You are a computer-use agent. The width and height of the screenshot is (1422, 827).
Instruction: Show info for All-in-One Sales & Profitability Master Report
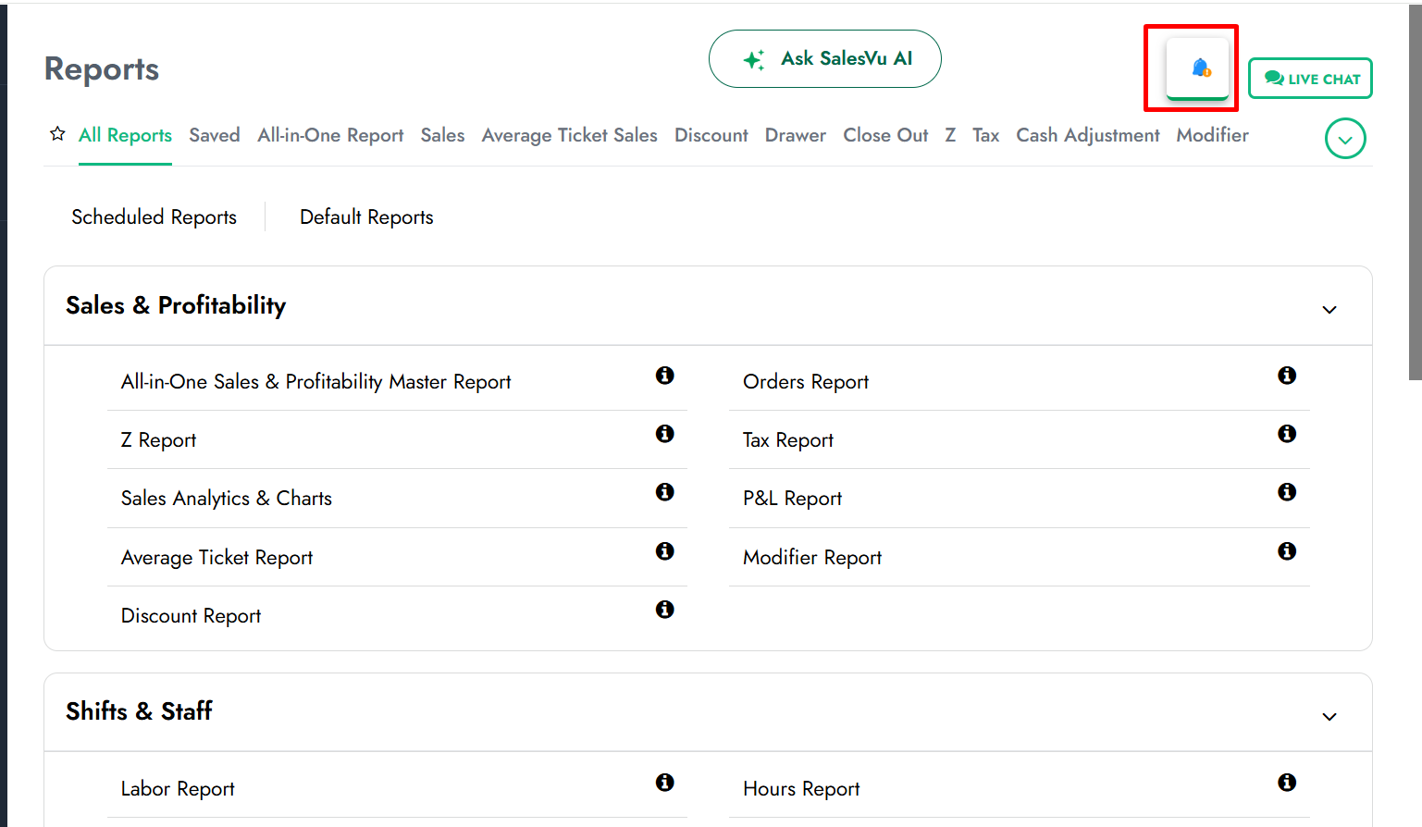click(x=664, y=376)
